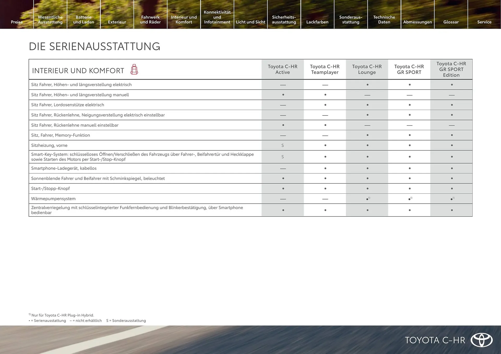Open the Preise tab
501x354 pixels.
coord(16,22)
